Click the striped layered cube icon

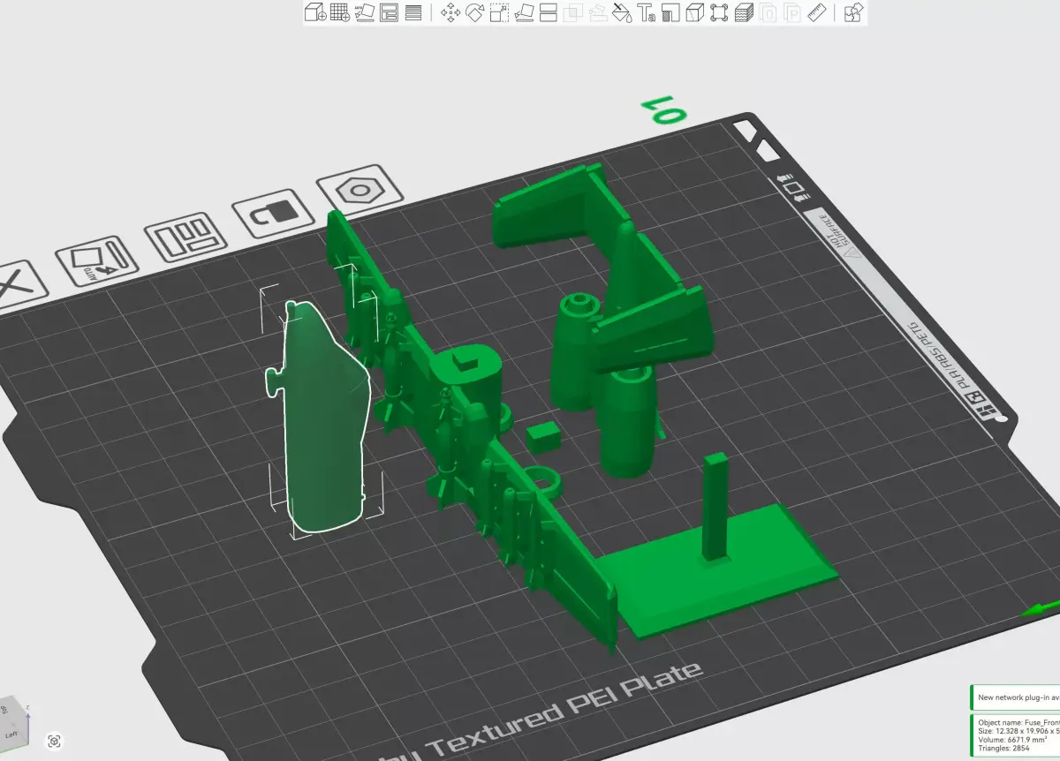point(744,12)
